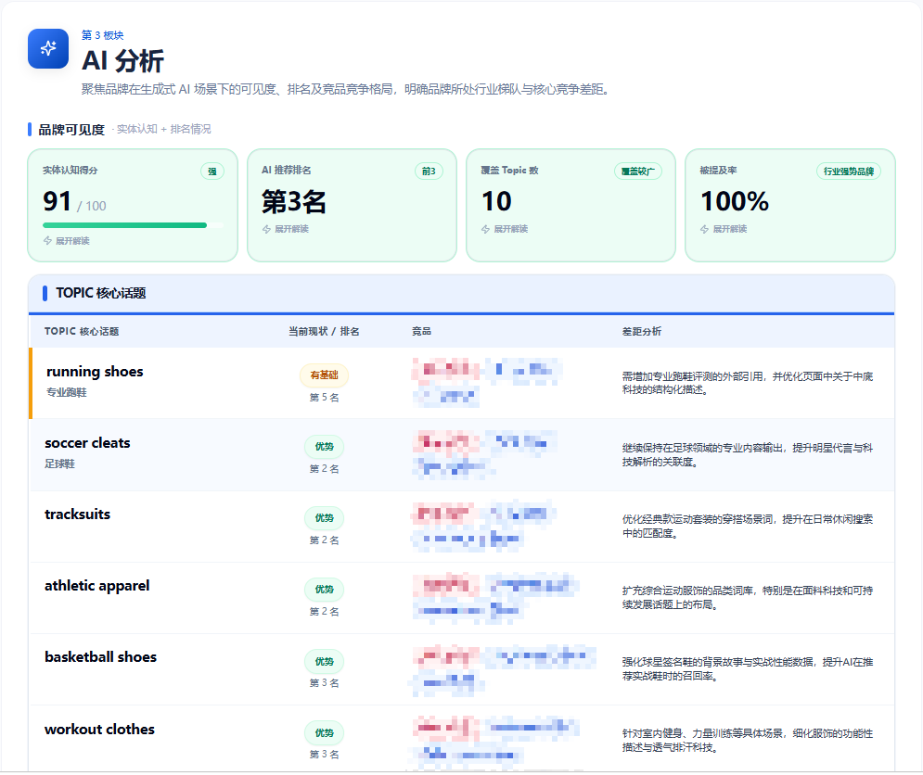923x775 pixels.
Task: Select the soccer cleats topic
Action: click(87, 442)
